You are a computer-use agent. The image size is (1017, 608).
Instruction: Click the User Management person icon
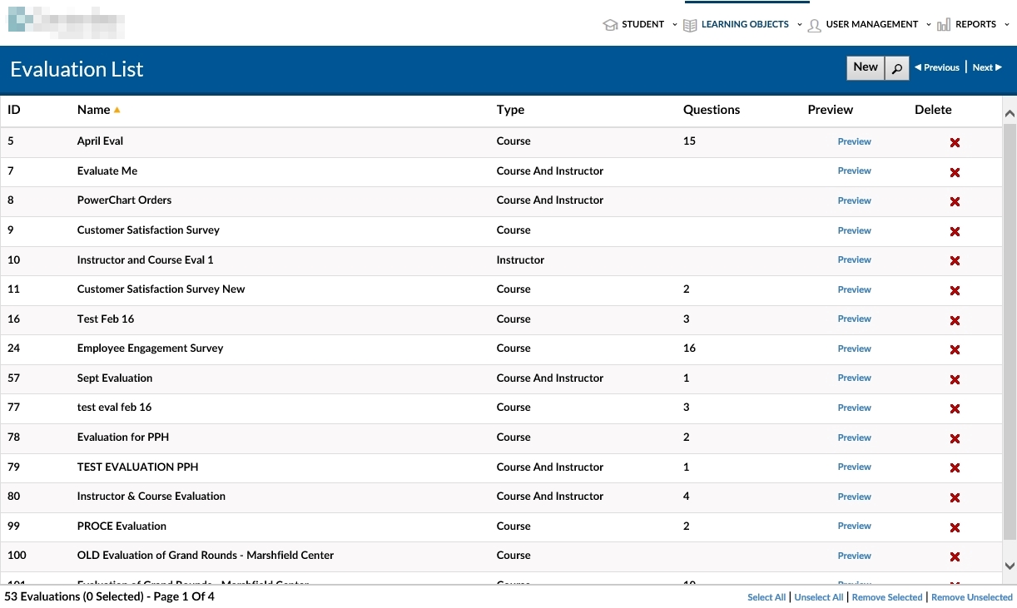(814, 25)
